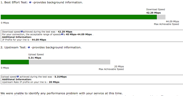
Task: Click '5.31Mbps' in upload result box
Action: click(x=61, y=77)
